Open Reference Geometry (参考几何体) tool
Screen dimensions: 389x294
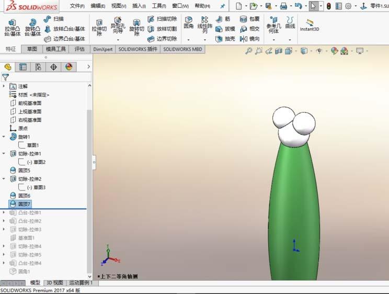point(273,25)
